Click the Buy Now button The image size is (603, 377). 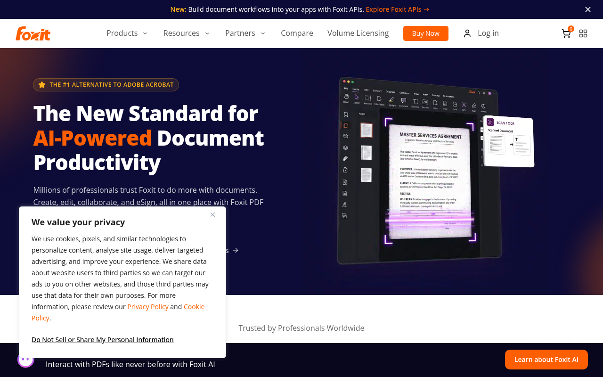point(426,33)
